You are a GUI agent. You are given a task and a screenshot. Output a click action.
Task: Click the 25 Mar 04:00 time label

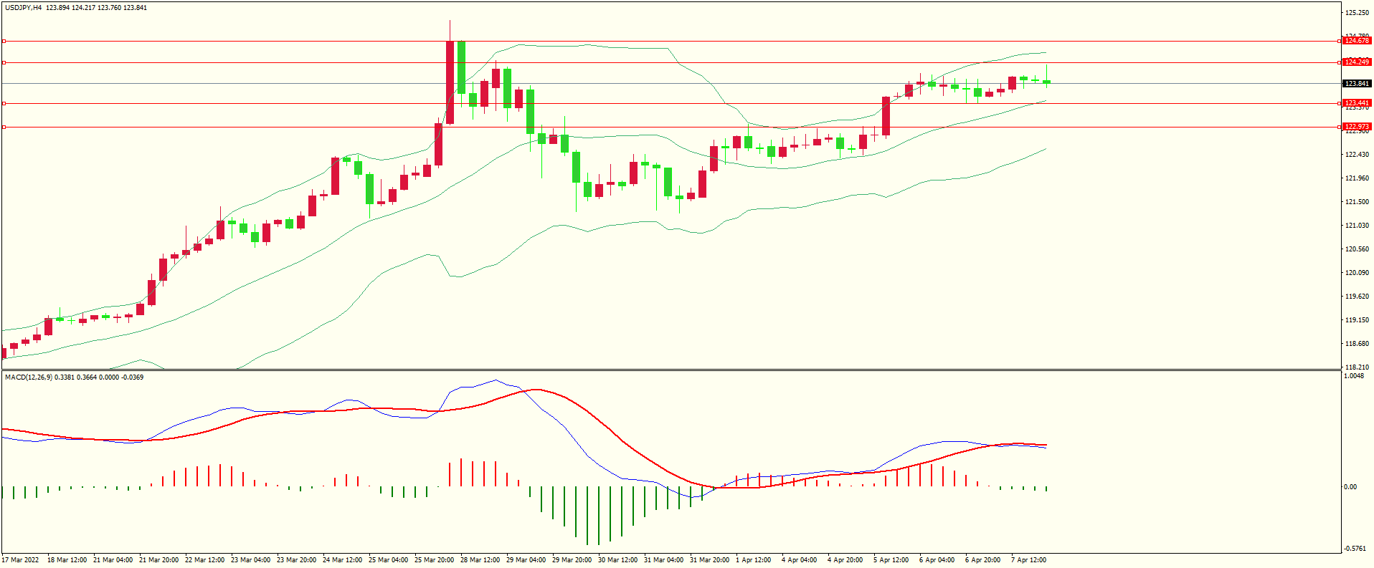389,560
